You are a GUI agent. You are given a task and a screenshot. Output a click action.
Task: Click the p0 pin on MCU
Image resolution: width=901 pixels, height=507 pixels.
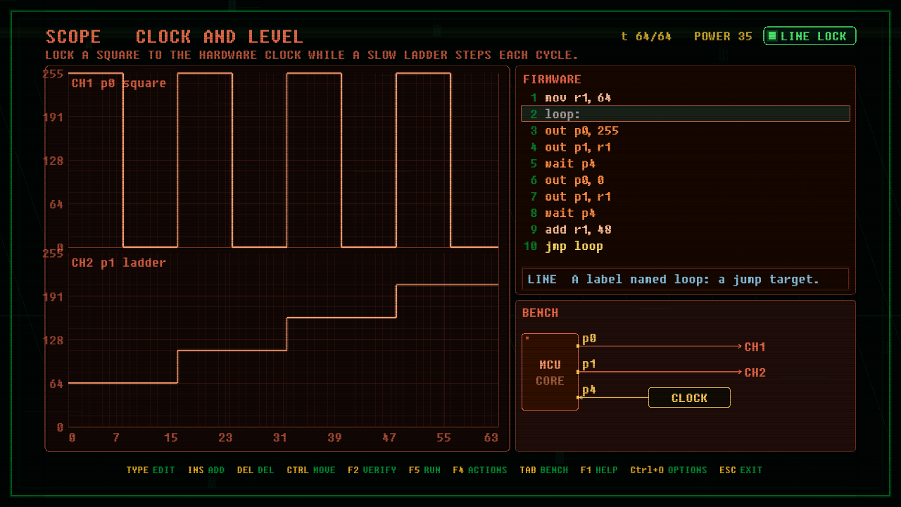[x=589, y=339]
